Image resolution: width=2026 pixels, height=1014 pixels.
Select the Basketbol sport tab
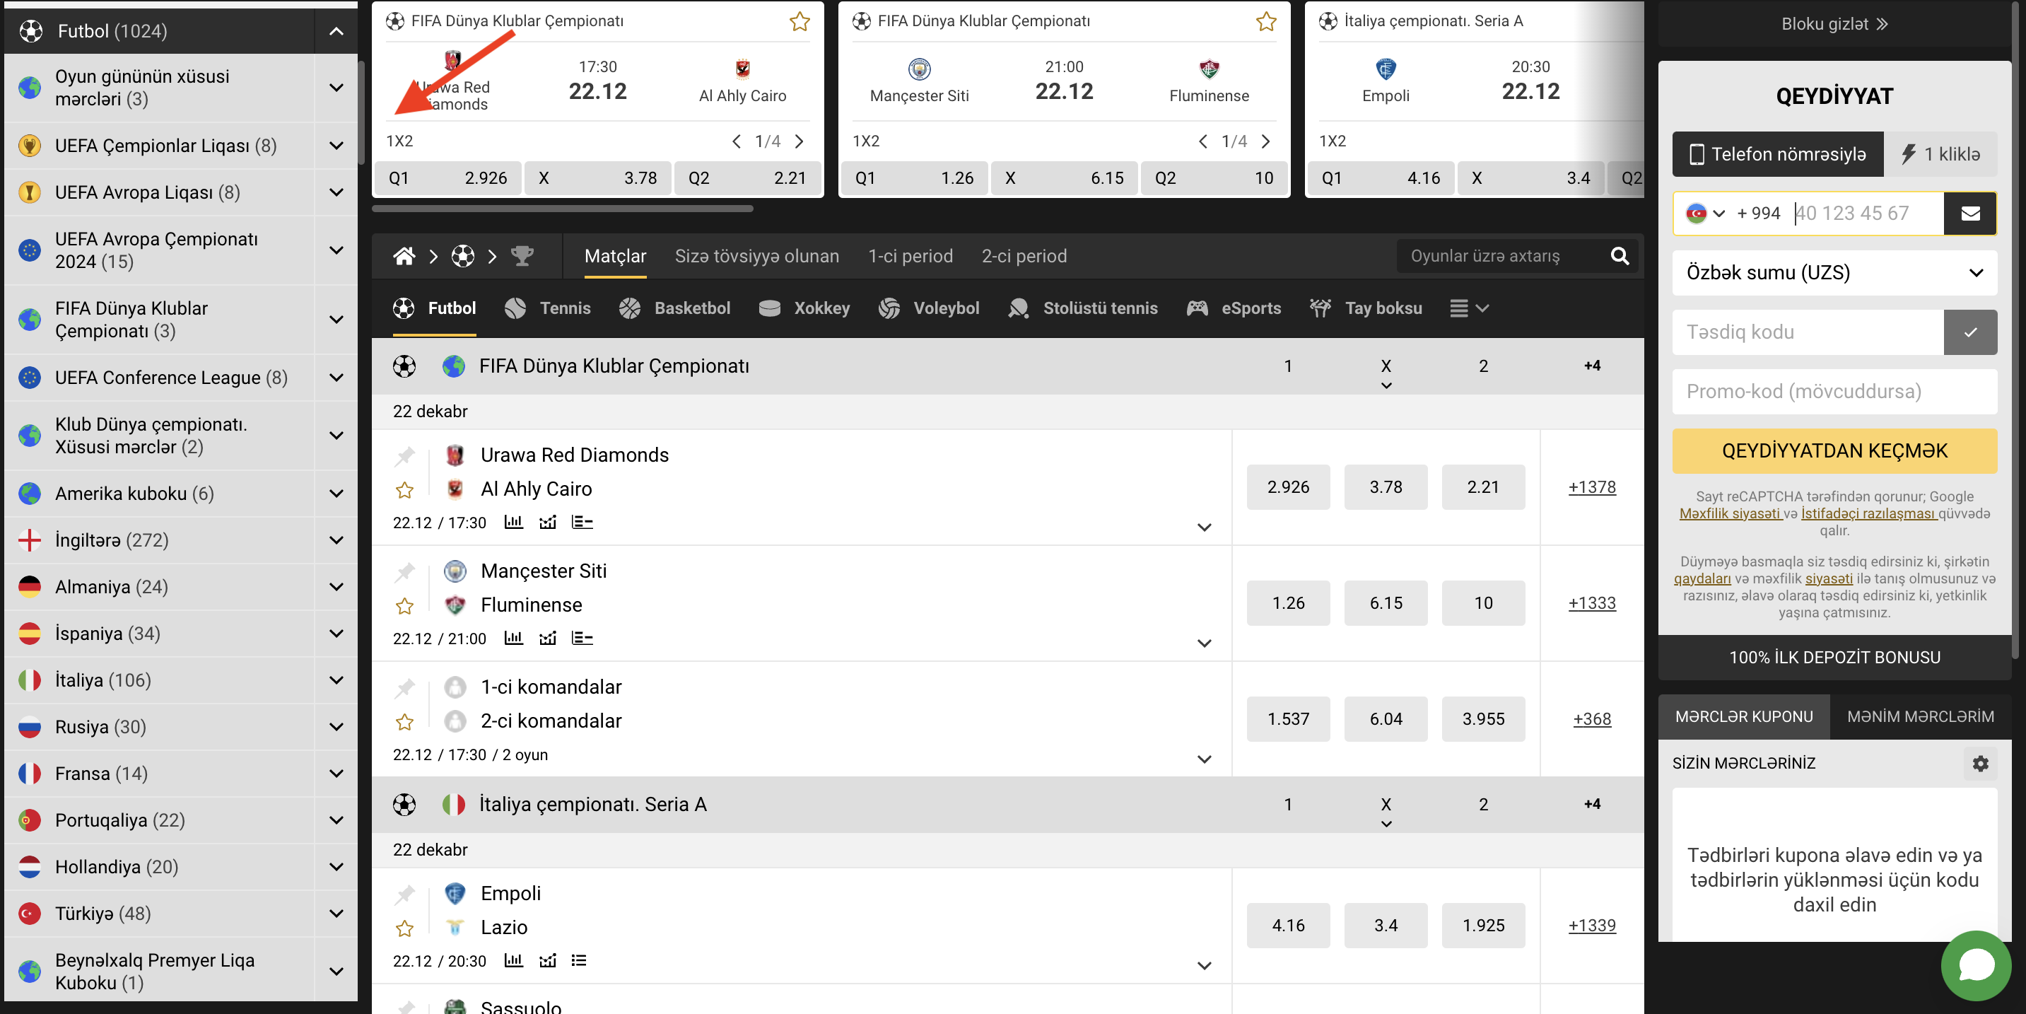tap(676, 308)
